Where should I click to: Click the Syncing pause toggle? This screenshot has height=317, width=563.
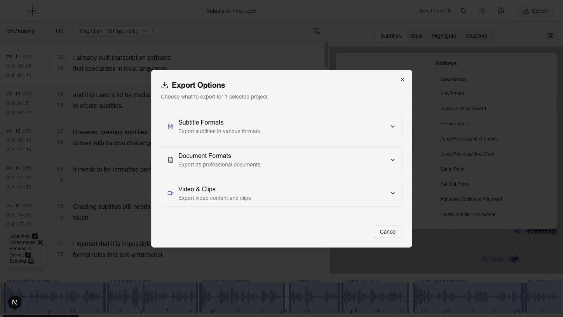tap(31, 261)
